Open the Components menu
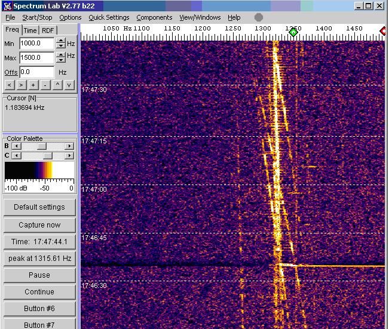Viewport: 389px width, 329px height. pyautogui.click(x=154, y=17)
